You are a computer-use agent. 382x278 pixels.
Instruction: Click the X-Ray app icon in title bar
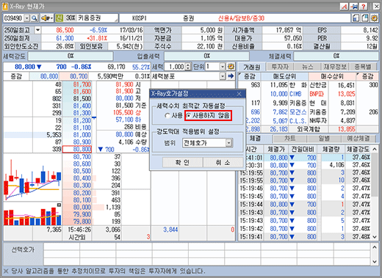pos(5,6)
